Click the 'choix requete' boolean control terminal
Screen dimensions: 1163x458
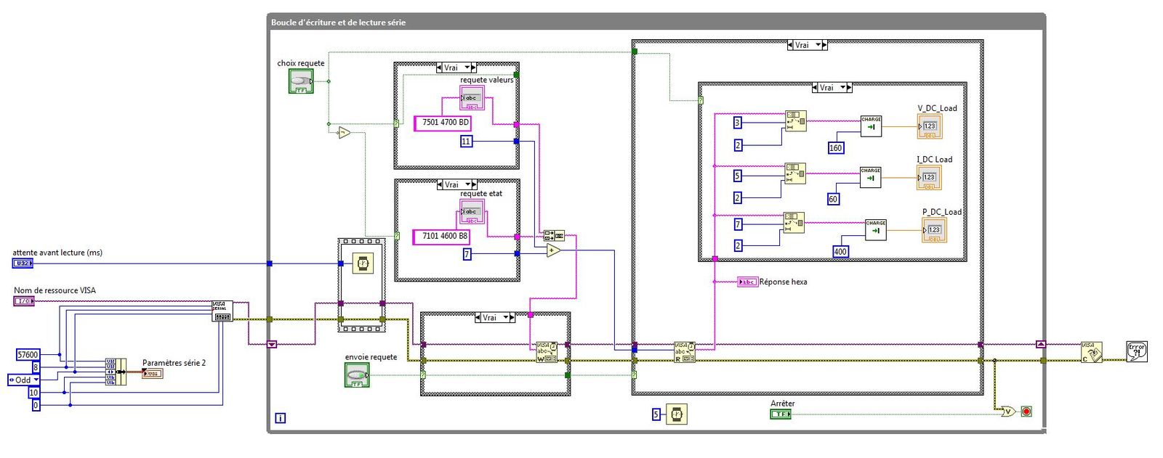pyautogui.click(x=300, y=81)
